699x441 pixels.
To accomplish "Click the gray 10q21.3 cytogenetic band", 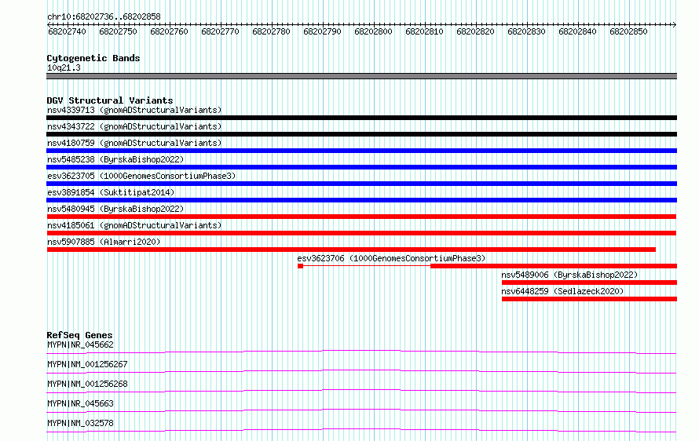I will click(361, 76).
